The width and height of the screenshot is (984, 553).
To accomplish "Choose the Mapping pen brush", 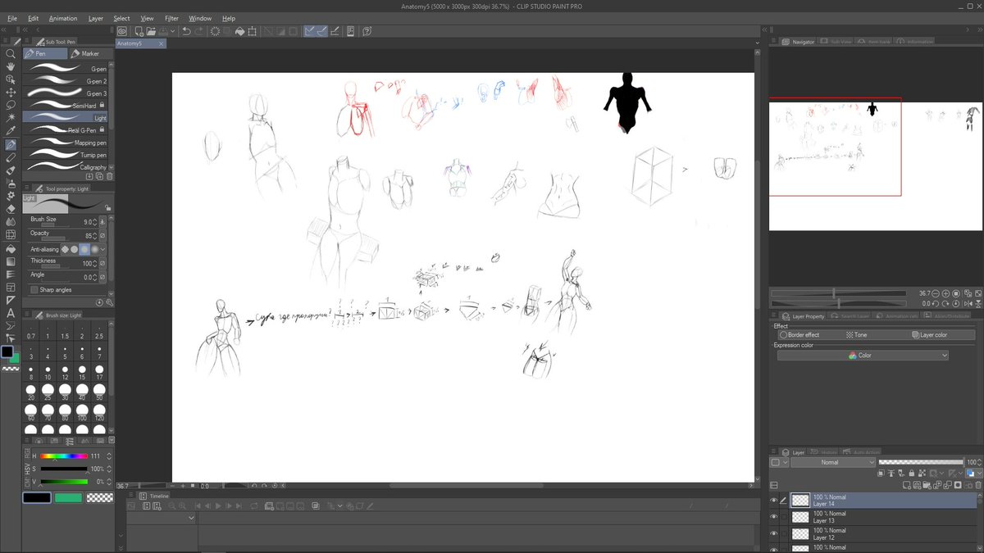I will (65, 143).
